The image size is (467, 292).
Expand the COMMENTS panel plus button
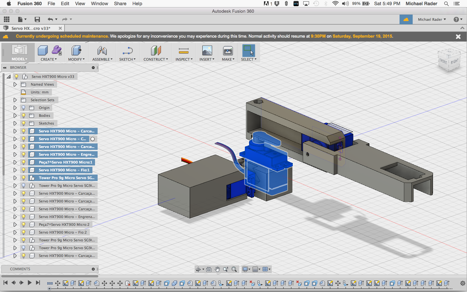[x=93, y=269]
